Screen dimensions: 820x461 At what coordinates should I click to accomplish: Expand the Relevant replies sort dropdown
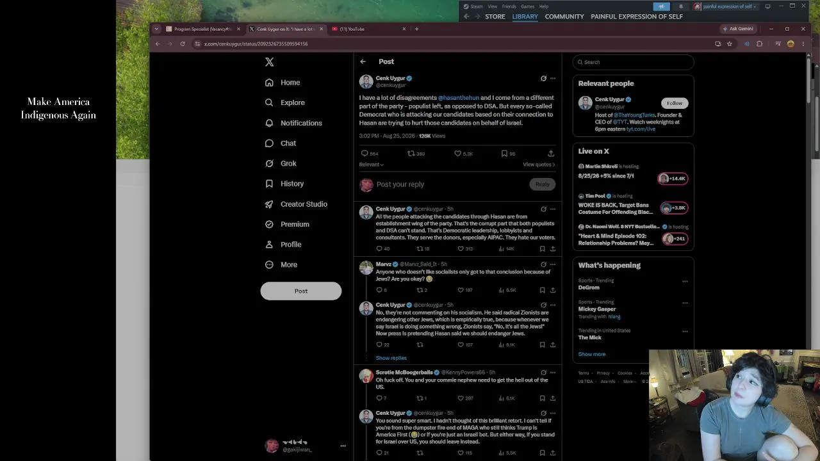click(x=372, y=165)
